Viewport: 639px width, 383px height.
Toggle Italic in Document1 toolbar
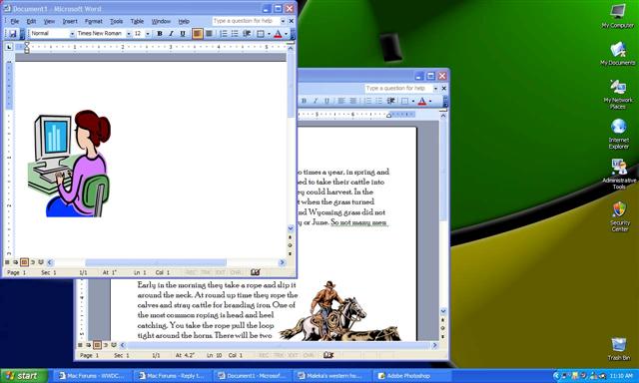point(171,34)
